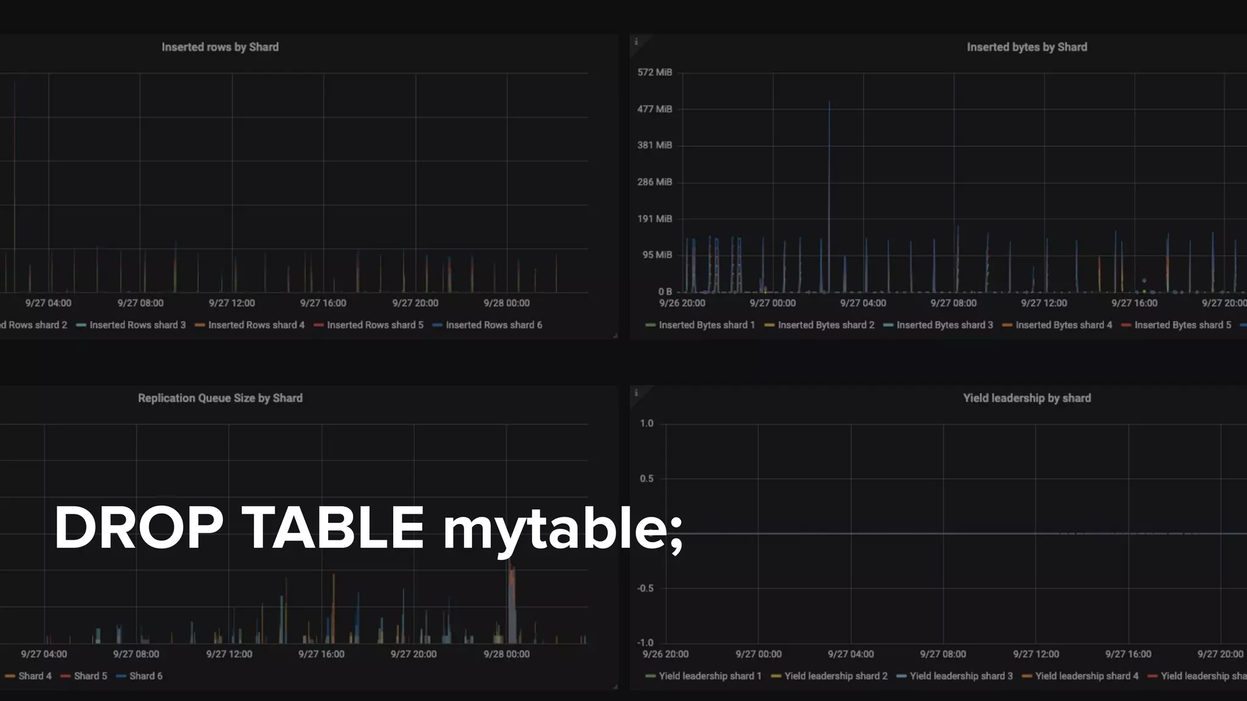Image resolution: width=1247 pixels, height=701 pixels.
Task: Toggle Inserted Bytes shard 3 legend series
Action: [x=945, y=325]
